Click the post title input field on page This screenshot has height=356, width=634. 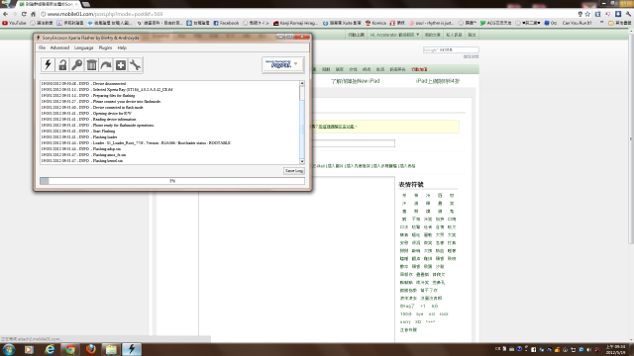pyautogui.click(x=354, y=143)
